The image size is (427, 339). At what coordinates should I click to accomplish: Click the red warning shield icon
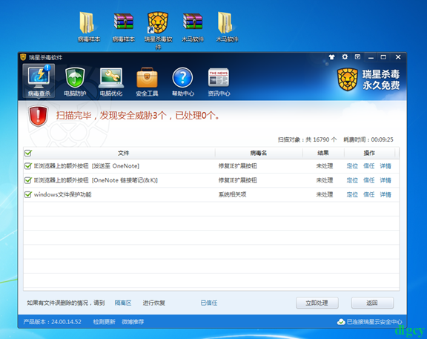click(38, 116)
